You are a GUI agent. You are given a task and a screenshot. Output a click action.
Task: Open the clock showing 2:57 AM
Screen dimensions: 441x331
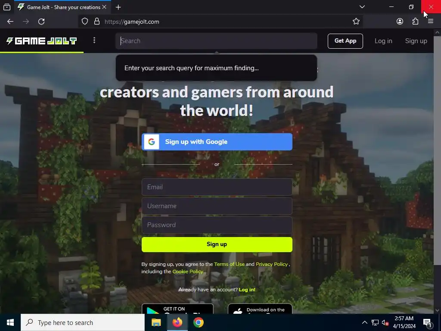404,322
